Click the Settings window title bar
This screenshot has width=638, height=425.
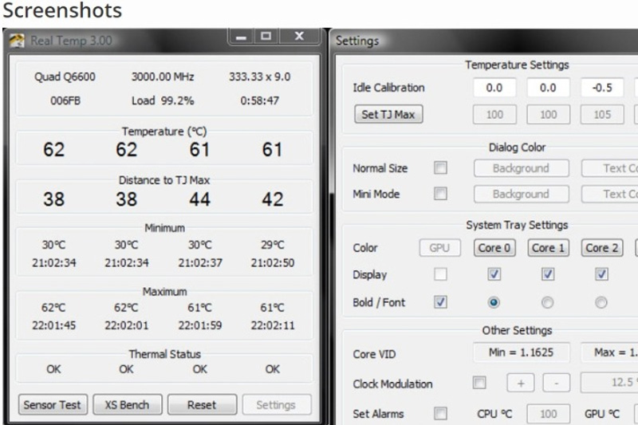pos(484,41)
